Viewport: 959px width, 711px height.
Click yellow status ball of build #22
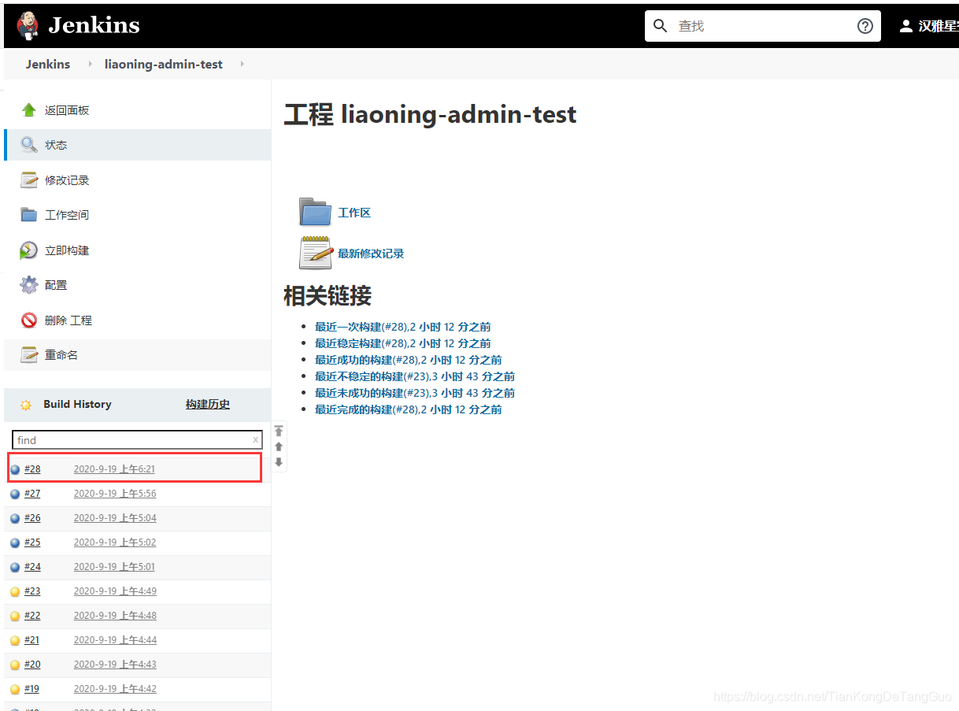pos(15,617)
